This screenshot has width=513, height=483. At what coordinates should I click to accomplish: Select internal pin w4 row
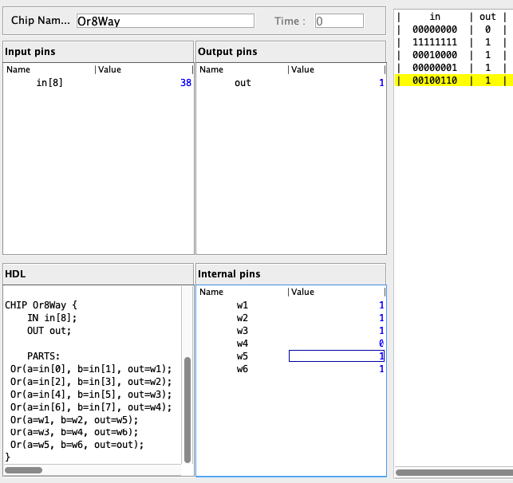point(291,344)
